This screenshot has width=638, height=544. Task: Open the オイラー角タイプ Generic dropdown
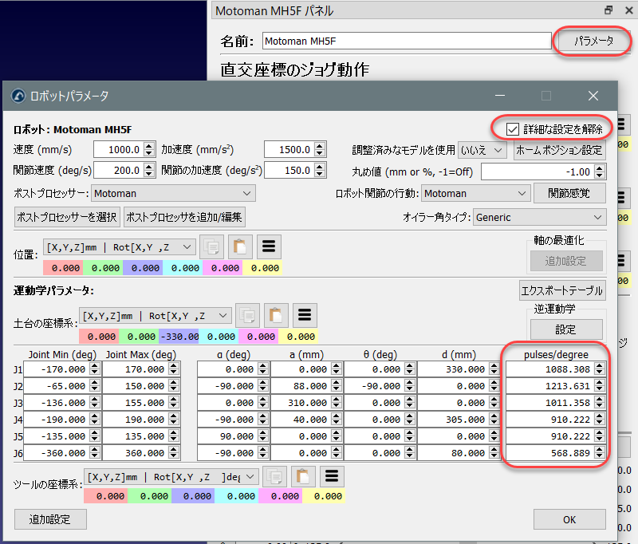(540, 217)
